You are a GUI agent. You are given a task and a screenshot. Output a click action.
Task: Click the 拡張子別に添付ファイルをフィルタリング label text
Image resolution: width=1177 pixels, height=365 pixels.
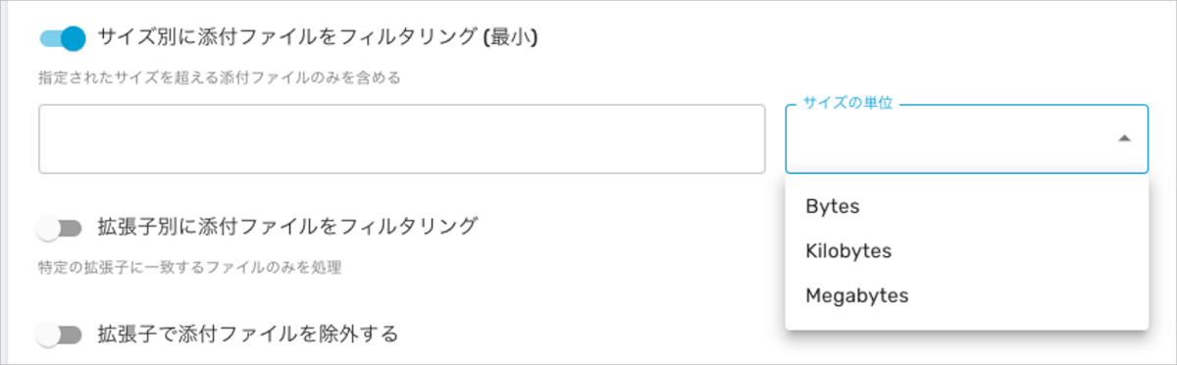(x=288, y=227)
